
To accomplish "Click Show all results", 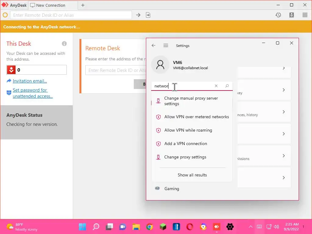I will coord(192,175).
